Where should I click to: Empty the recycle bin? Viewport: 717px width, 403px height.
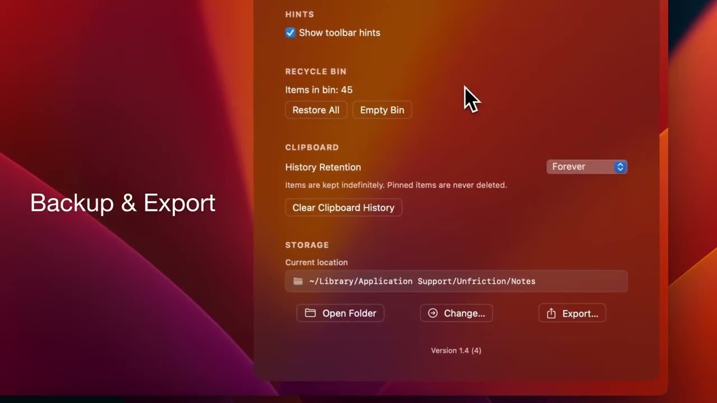pyautogui.click(x=382, y=110)
